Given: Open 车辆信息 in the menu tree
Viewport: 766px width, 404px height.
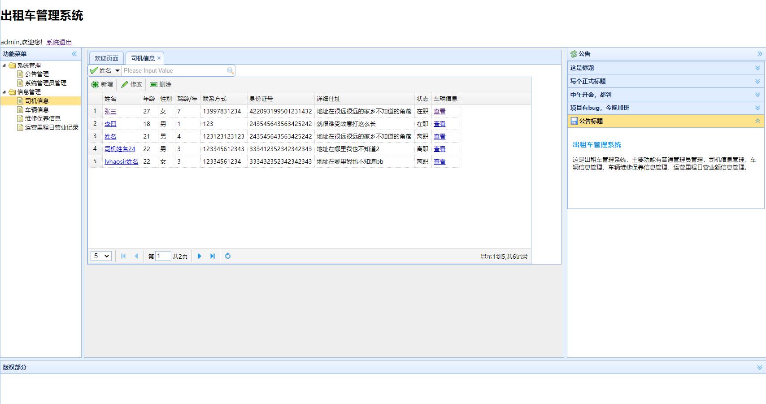Looking at the screenshot, I should click(37, 110).
